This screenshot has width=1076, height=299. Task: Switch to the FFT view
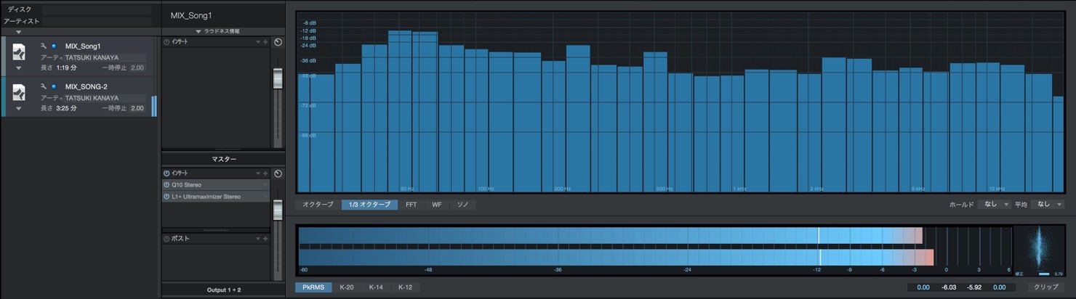[x=411, y=205]
